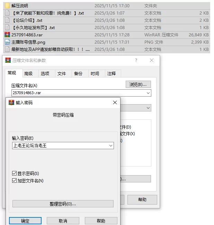The width and height of the screenshot is (214, 225).
Task: Toggle the 显示密码(S) checkbox
Action: [14, 173]
